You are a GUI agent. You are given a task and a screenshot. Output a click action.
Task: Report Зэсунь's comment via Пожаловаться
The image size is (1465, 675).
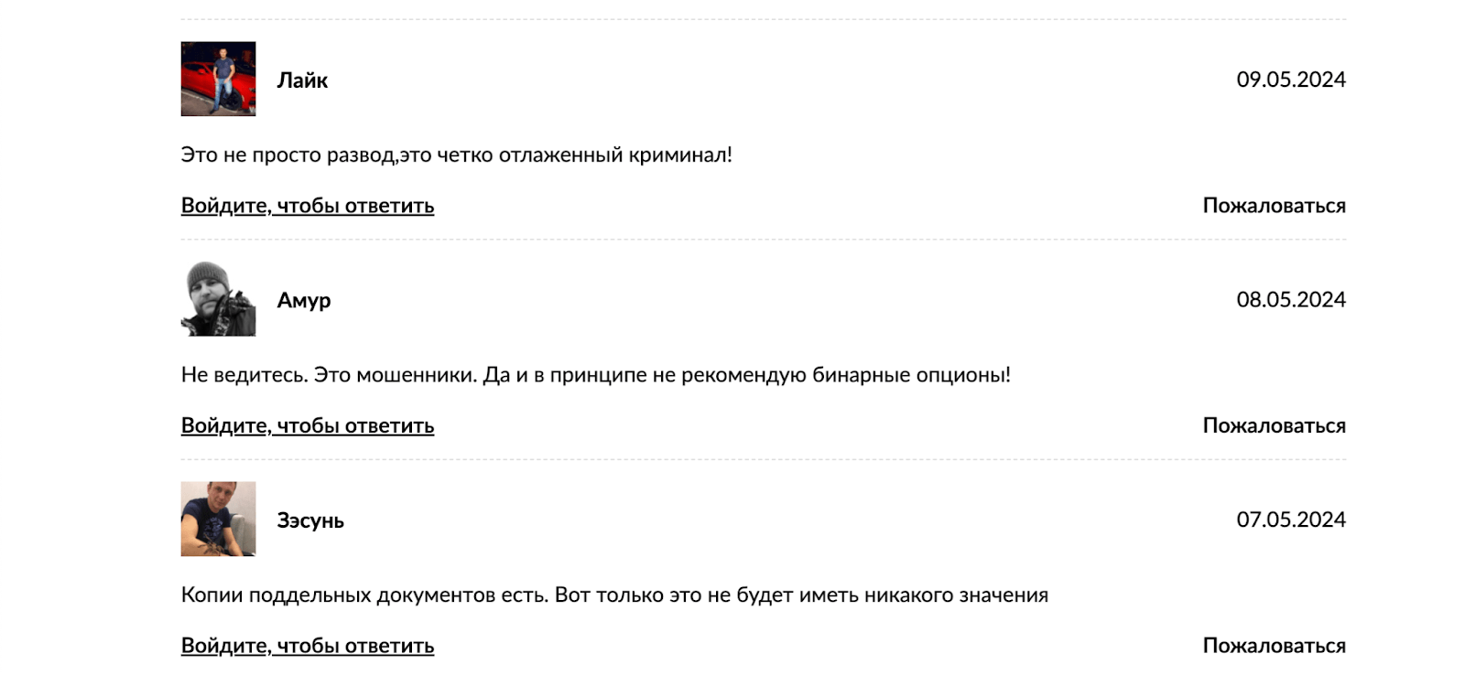[1275, 646]
